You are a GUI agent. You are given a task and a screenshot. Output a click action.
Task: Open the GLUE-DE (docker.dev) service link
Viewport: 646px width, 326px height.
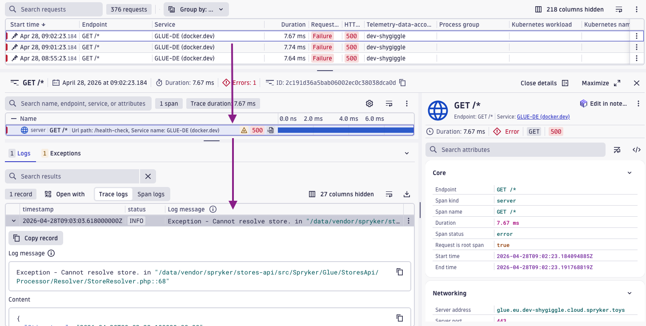[x=543, y=117]
